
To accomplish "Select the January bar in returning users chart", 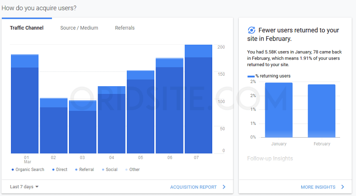I will coord(278,110).
